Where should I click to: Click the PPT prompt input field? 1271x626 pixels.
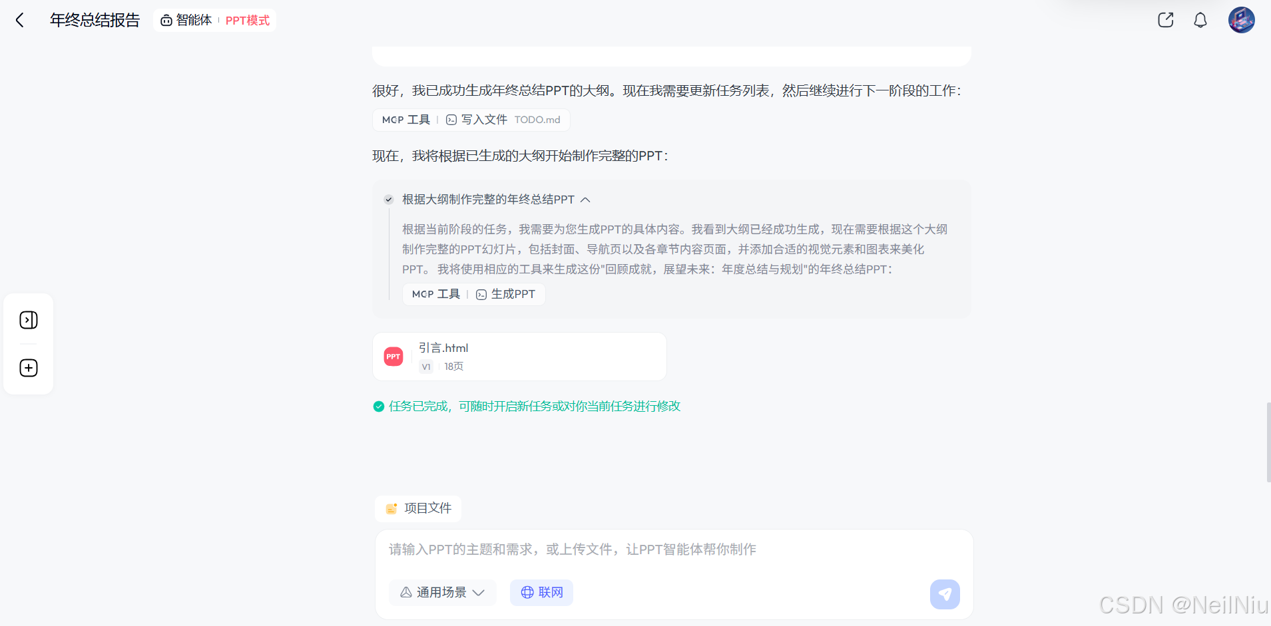tap(666, 549)
